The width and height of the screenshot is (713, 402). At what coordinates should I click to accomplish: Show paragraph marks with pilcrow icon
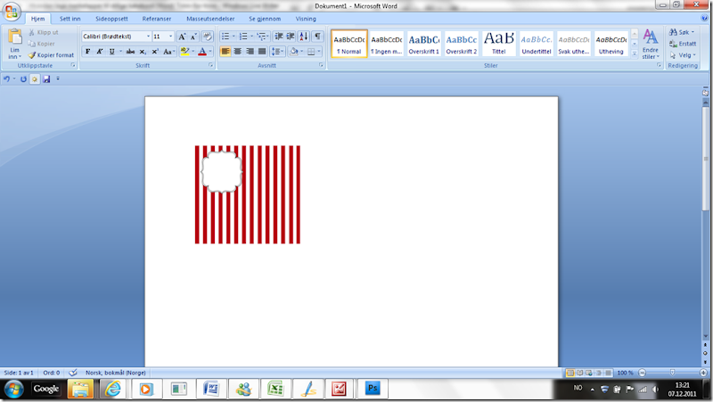pos(317,37)
